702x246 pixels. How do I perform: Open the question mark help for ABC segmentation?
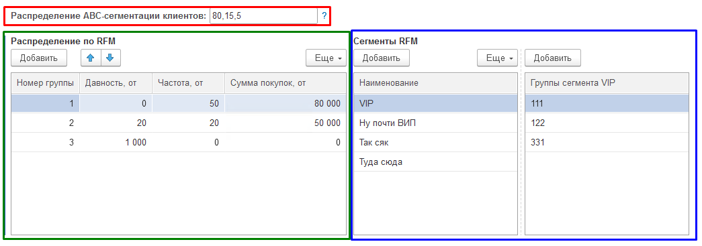324,16
